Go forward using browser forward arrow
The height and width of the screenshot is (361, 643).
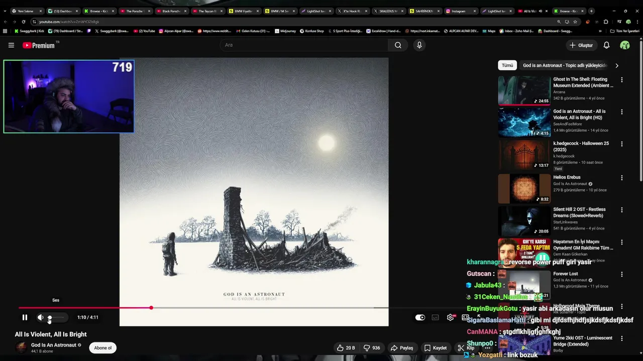[14, 22]
